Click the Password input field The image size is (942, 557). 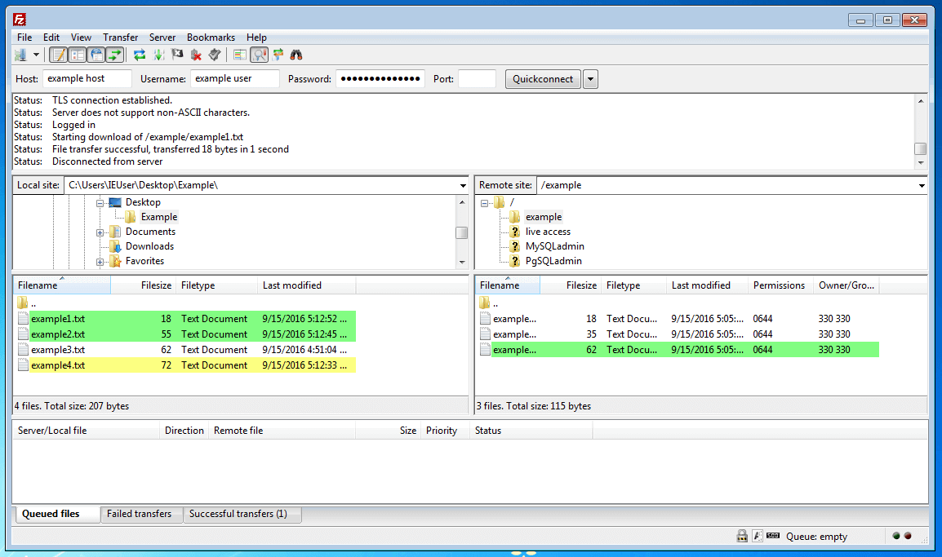point(380,78)
